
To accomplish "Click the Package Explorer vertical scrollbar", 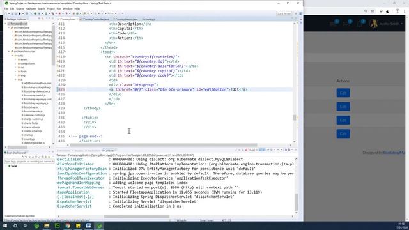I will [x=53, y=45].
